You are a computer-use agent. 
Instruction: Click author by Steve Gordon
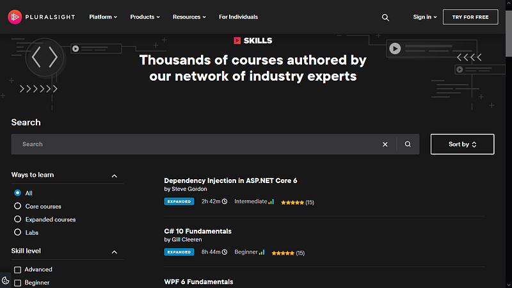click(x=186, y=189)
